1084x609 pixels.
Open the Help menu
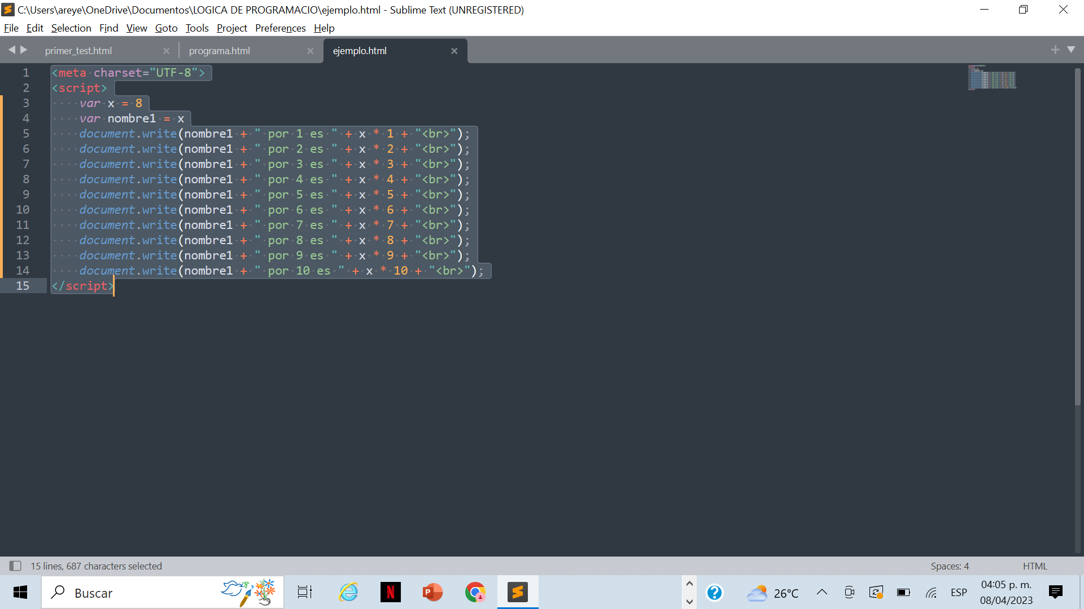tap(324, 28)
